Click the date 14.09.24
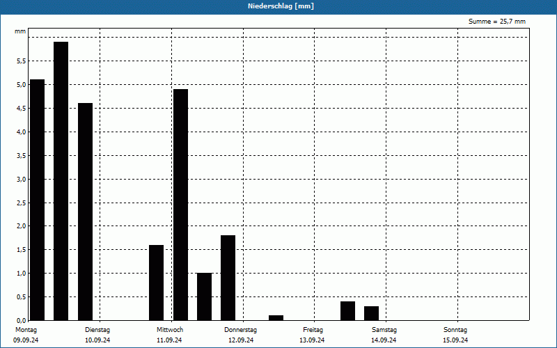This screenshot has width=557, height=348. point(384,340)
